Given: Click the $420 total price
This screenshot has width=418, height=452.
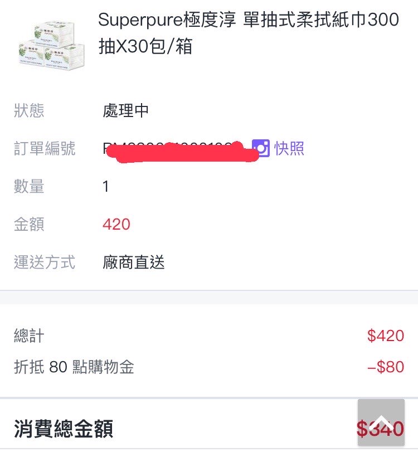Looking at the screenshot, I should pyautogui.click(x=385, y=336).
